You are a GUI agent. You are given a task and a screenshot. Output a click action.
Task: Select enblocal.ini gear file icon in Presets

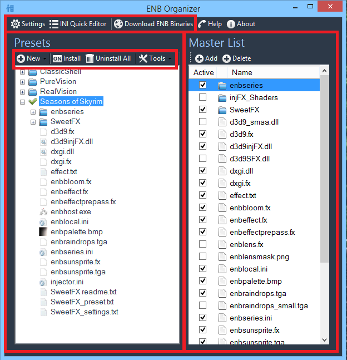click(43, 222)
